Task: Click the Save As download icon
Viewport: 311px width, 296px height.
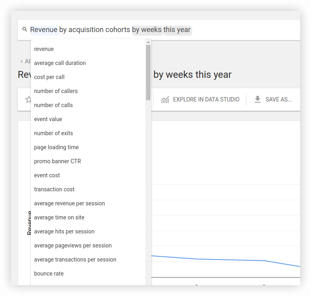Action: [258, 99]
